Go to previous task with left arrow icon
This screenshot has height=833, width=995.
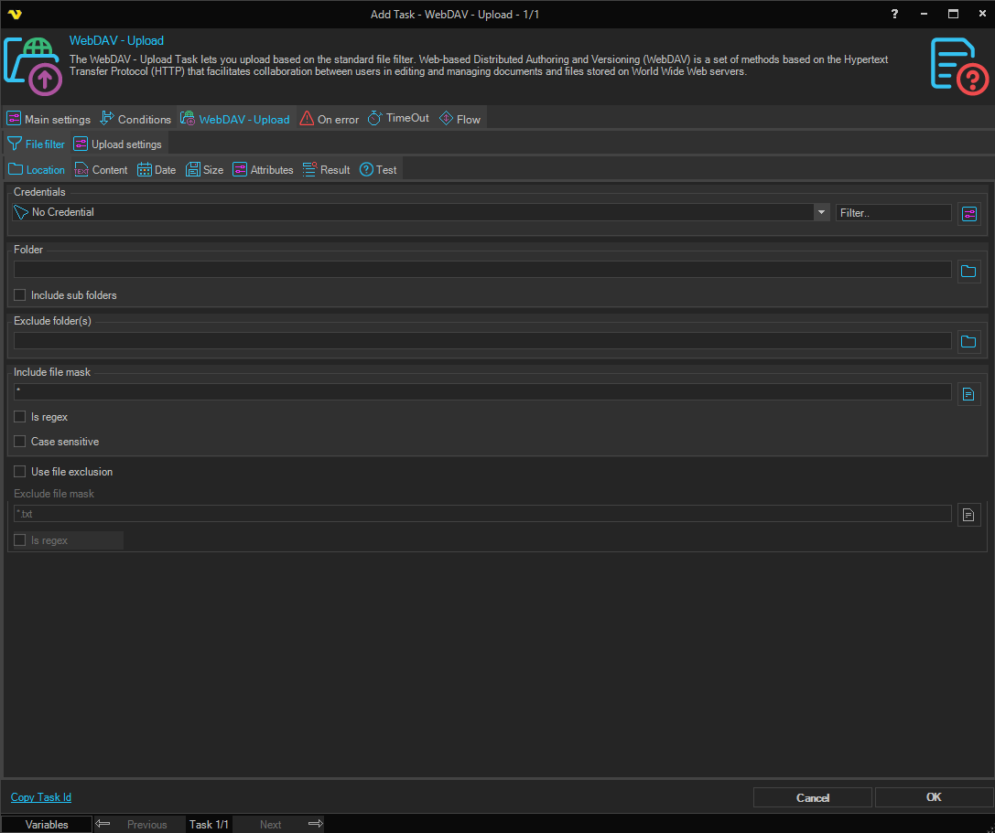point(103,824)
